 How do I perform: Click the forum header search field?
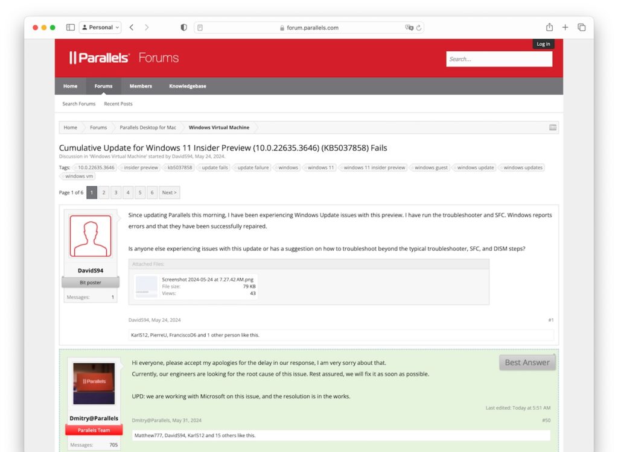(x=499, y=58)
